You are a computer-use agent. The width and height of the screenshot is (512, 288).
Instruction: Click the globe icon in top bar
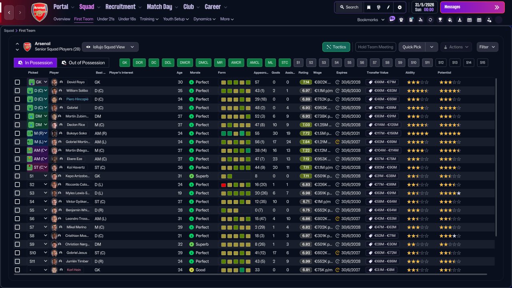coord(378,7)
